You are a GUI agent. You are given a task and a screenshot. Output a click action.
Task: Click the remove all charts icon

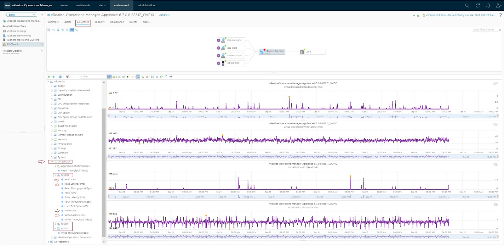pos(157,77)
